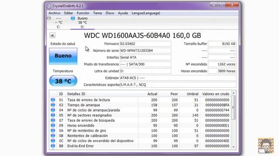This screenshot has width=279, height=156.
Task: Click status circle for Reintentos de calibración
Action: [53, 136]
